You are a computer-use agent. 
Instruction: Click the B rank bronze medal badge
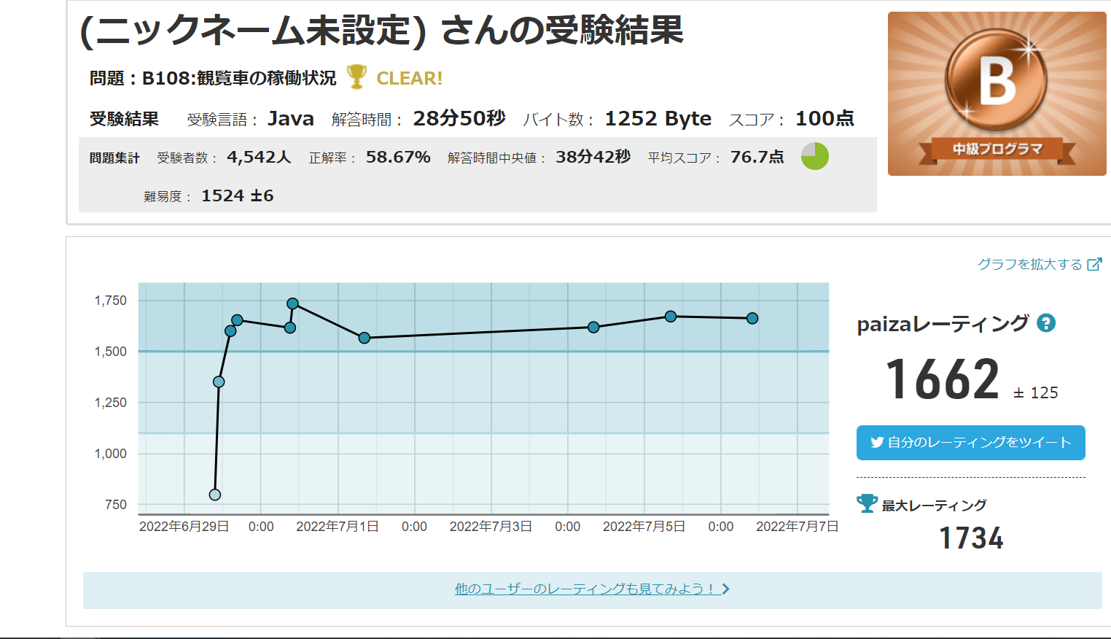(996, 80)
